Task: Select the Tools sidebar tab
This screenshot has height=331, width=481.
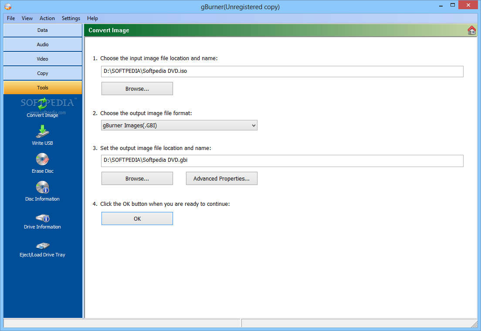Action: pyautogui.click(x=43, y=88)
